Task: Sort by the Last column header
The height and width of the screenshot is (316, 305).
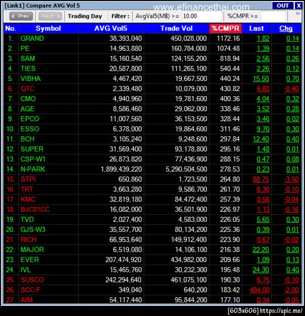Action: click(x=257, y=28)
